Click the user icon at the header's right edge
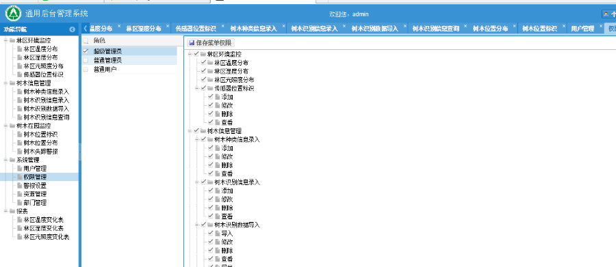Screen dimensions: 616x267 (606, 14)
